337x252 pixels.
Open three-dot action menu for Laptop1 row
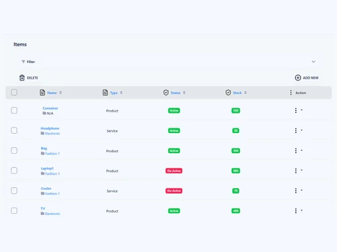click(x=296, y=171)
